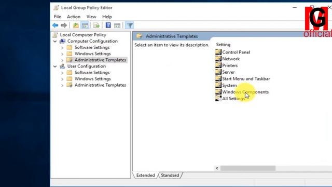Image resolution: width=332 pixels, height=187 pixels.
Task: Click the Windows Components folder icon
Action: (218, 91)
